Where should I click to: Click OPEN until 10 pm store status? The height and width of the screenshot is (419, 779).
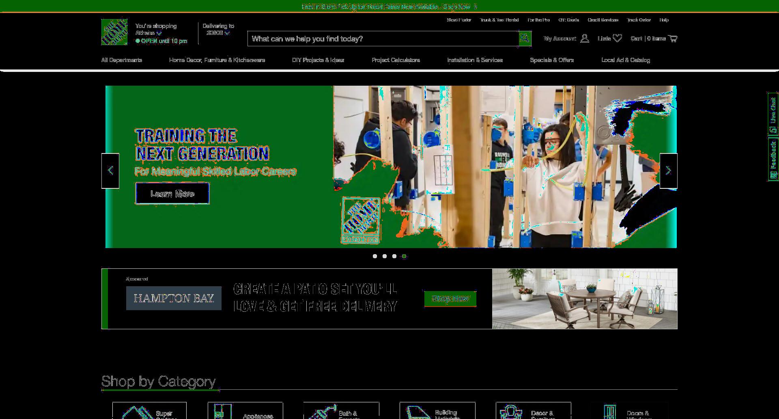pos(161,41)
